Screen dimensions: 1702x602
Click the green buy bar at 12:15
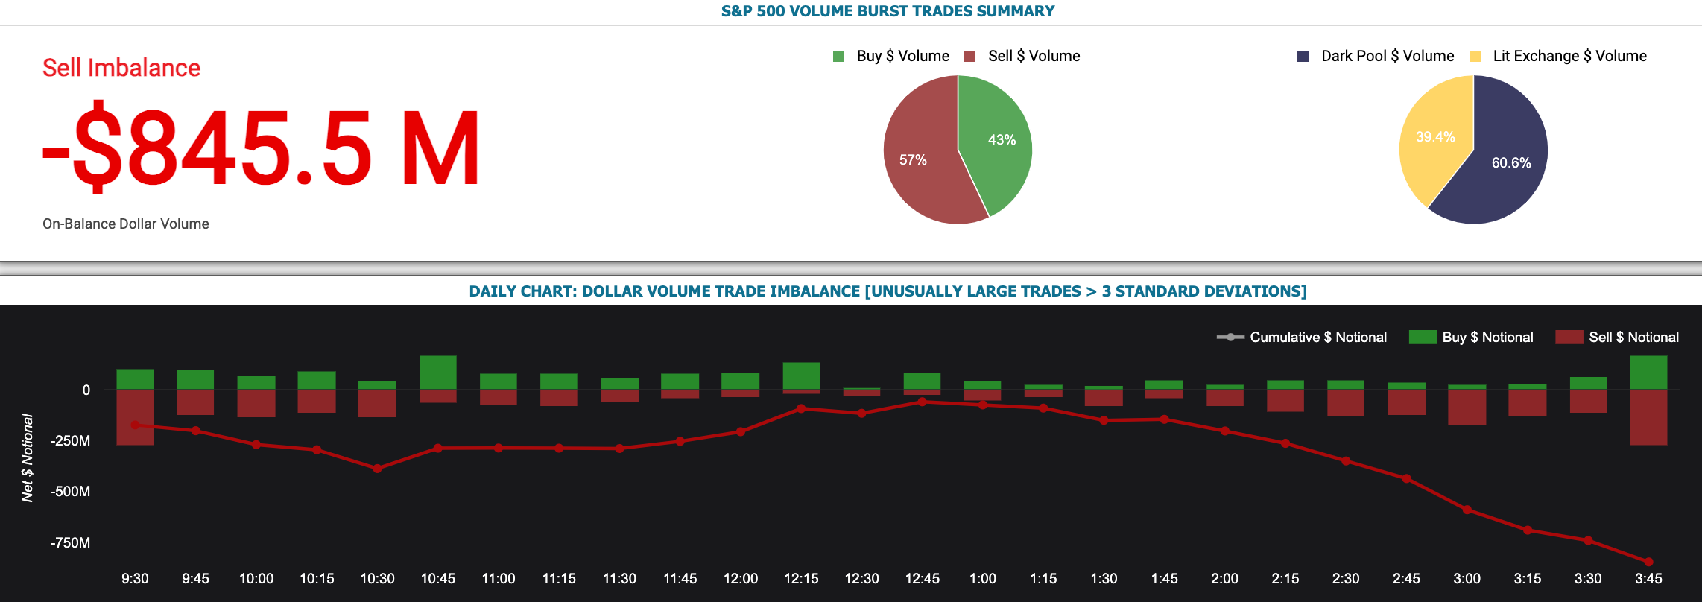click(x=801, y=376)
